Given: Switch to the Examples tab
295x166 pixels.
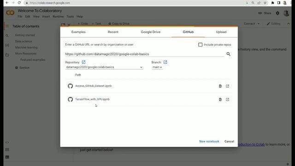Looking at the screenshot, I should [x=78, y=32].
